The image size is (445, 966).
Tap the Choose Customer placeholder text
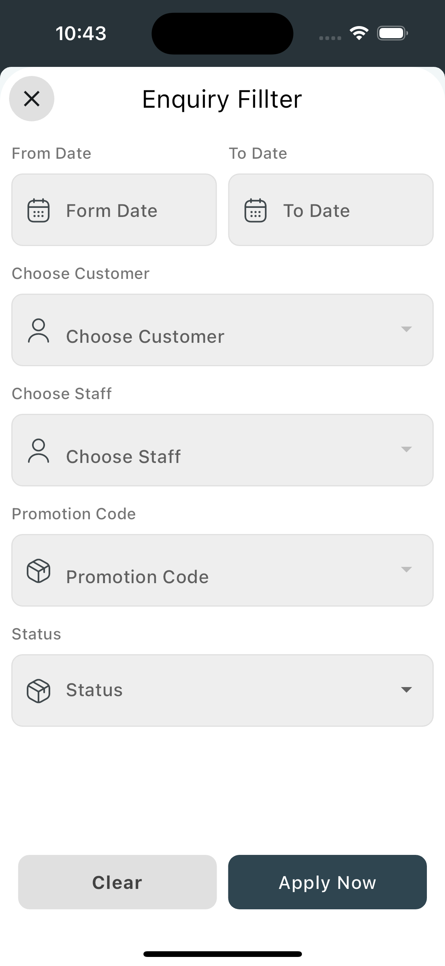click(x=145, y=336)
